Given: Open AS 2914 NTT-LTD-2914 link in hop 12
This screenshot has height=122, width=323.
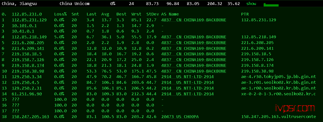Looking at the screenshot, I should click(x=188, y=82).
